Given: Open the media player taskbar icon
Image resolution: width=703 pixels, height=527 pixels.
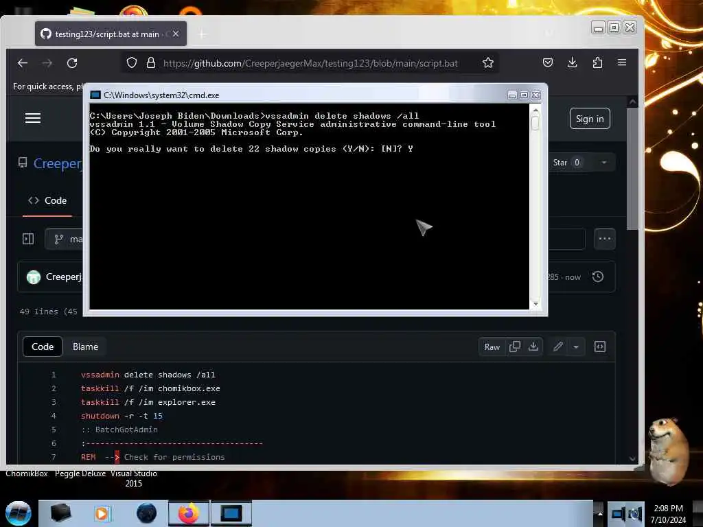Looking at the screenshot, I should tap(102, 513).
